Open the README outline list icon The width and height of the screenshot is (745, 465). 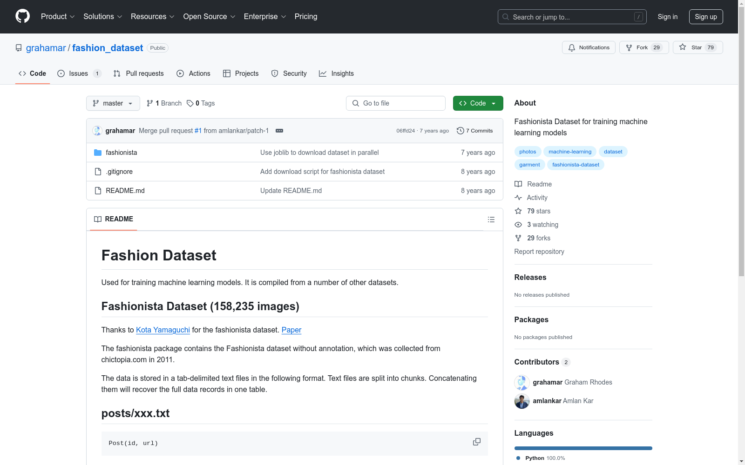[491, 219]
